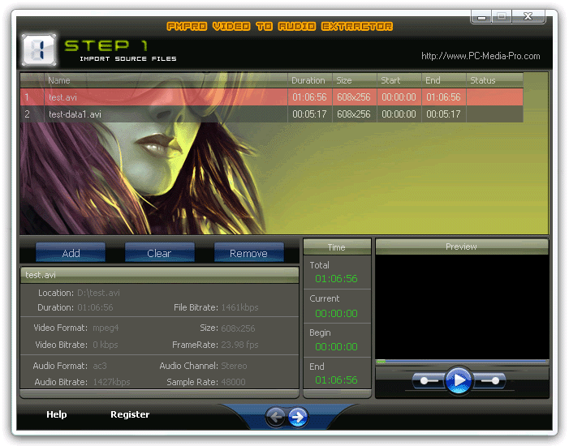
Task: Click the Step 1 number icon
Action: point(39,49)
